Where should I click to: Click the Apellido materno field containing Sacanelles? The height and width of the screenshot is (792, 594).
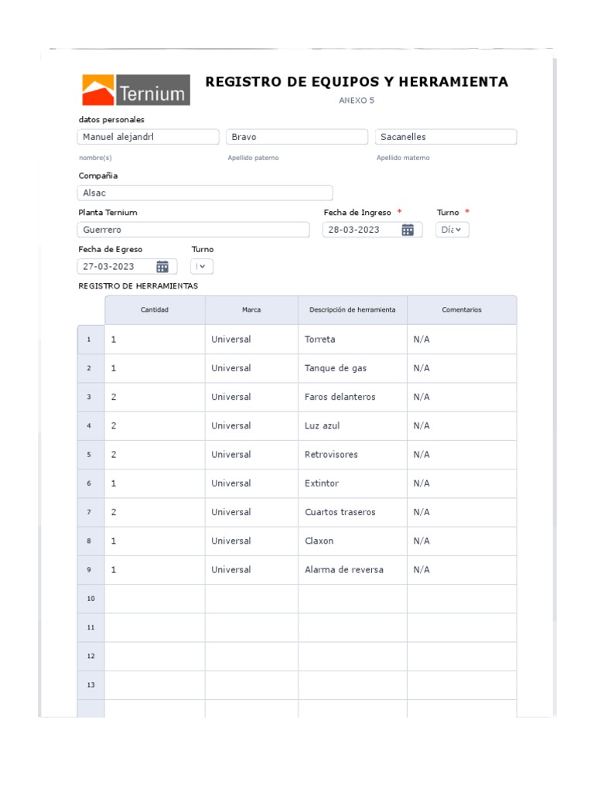coord(445,137)
